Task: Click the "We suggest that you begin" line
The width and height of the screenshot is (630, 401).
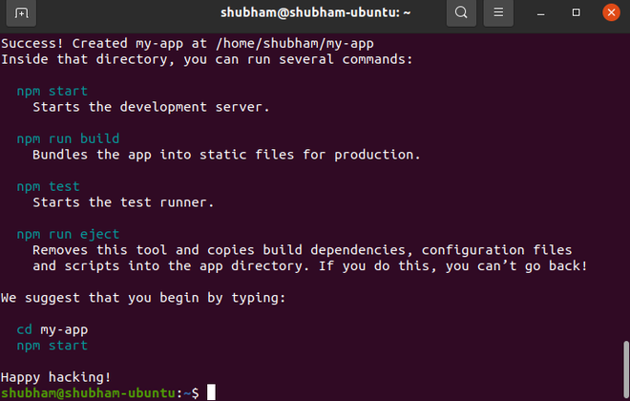Action: pyautogui.click(x=143, y=298)
